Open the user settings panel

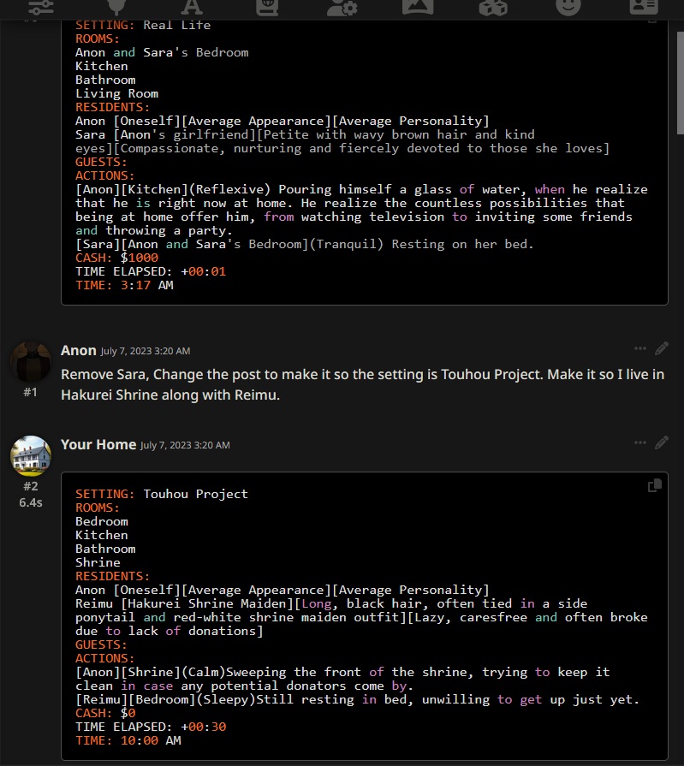(342, 8)
